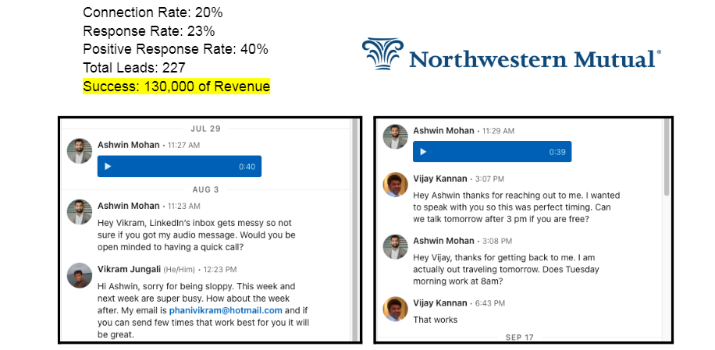Screen dimensions: 715x350
Task: Open Vikram Jungali's profile picture
Action: [80, 275]
